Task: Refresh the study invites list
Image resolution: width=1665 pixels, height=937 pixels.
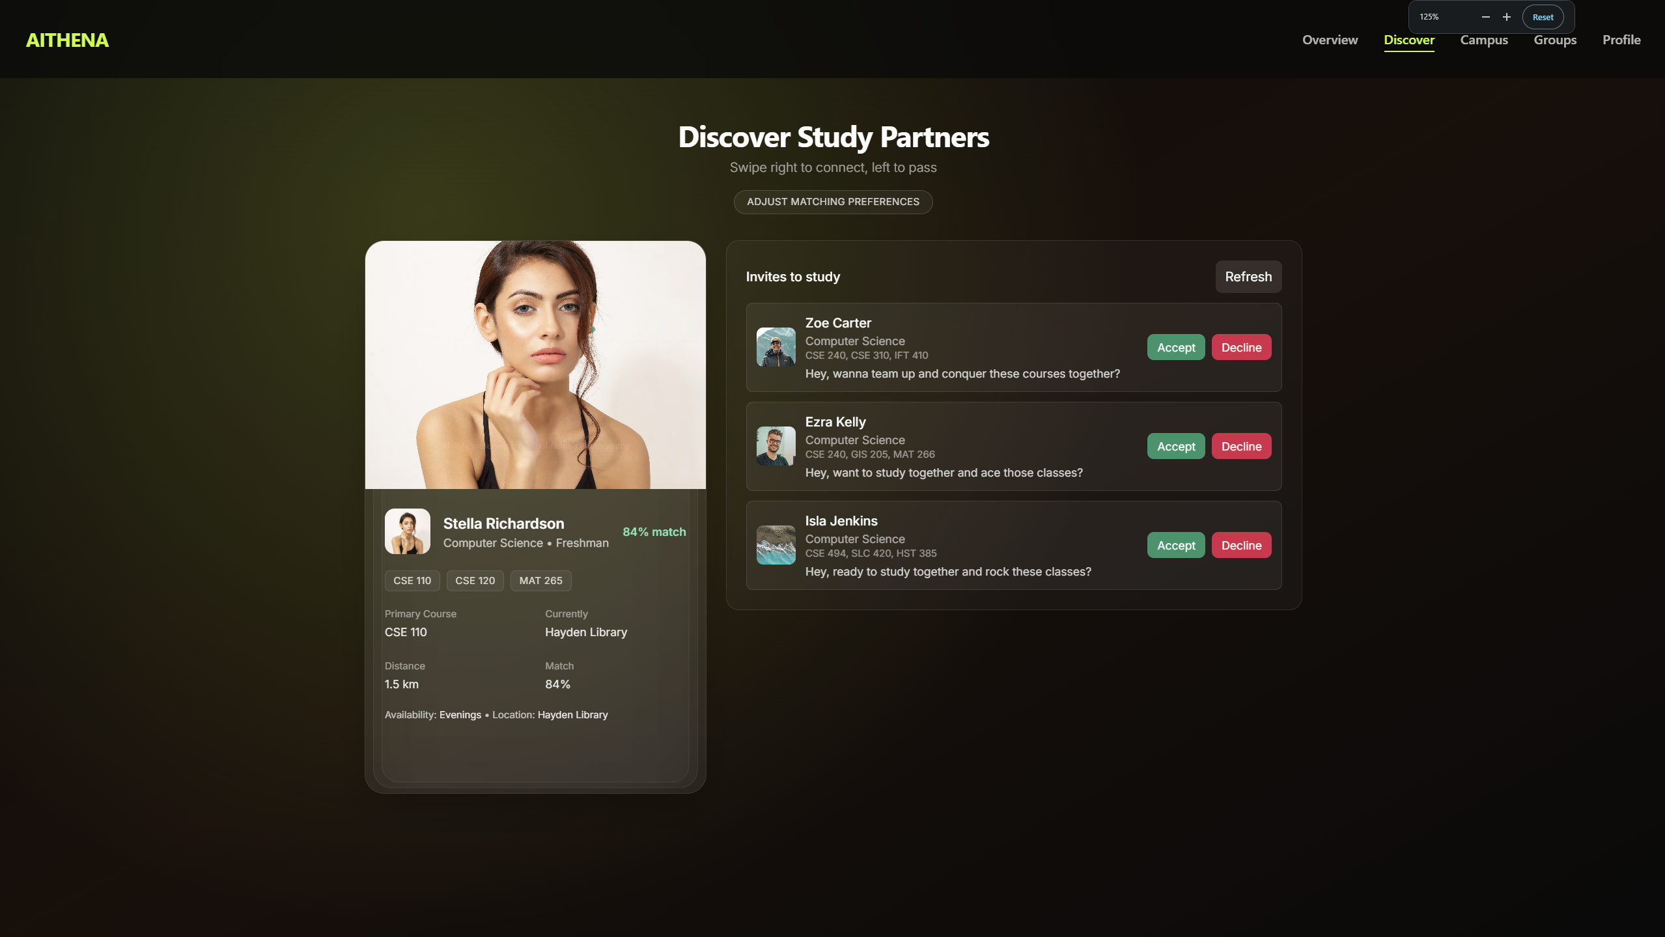Action: (1248, 277)
